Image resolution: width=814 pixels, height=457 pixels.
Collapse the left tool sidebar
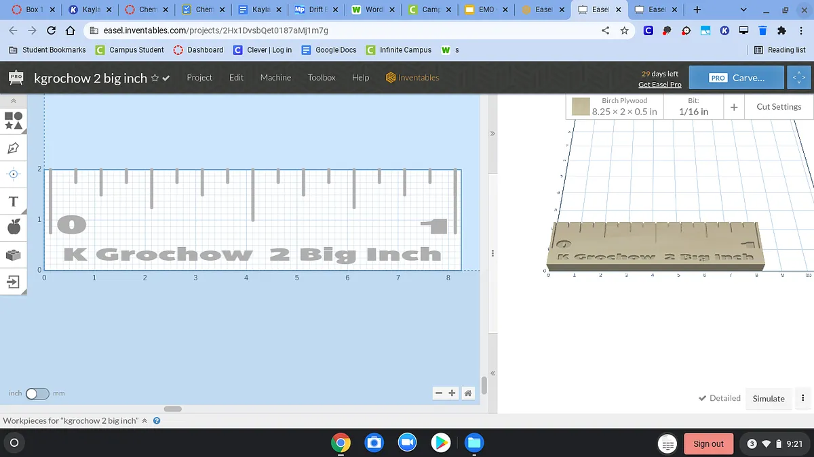[14, 100]
